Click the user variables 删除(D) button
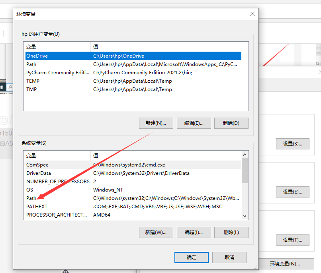 pyautogui.click(x=231, y=123)
